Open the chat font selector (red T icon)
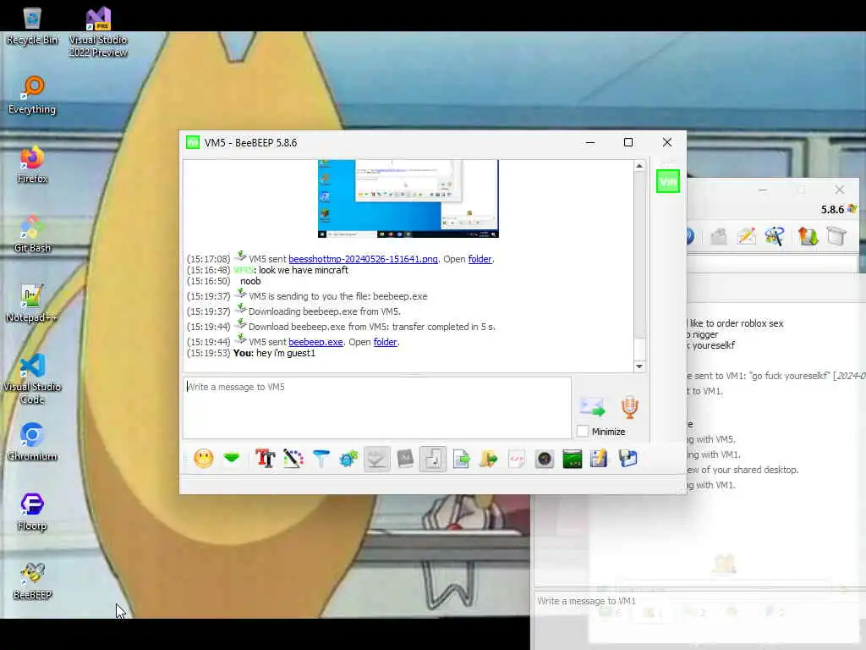Screen dimensions: 866x650 tap(265, 459)
